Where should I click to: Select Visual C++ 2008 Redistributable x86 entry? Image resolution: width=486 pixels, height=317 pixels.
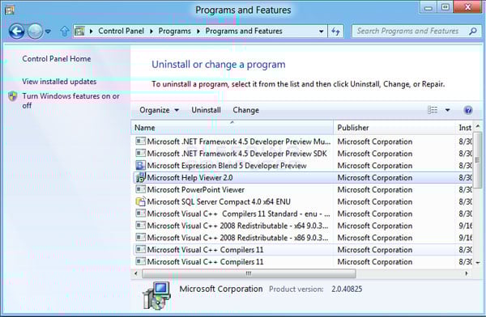click(303, 238)
